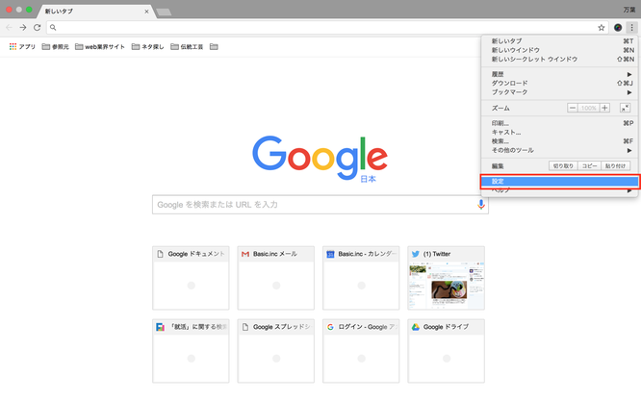Expand the ブックマーク submenu

(x=559, y=92)
